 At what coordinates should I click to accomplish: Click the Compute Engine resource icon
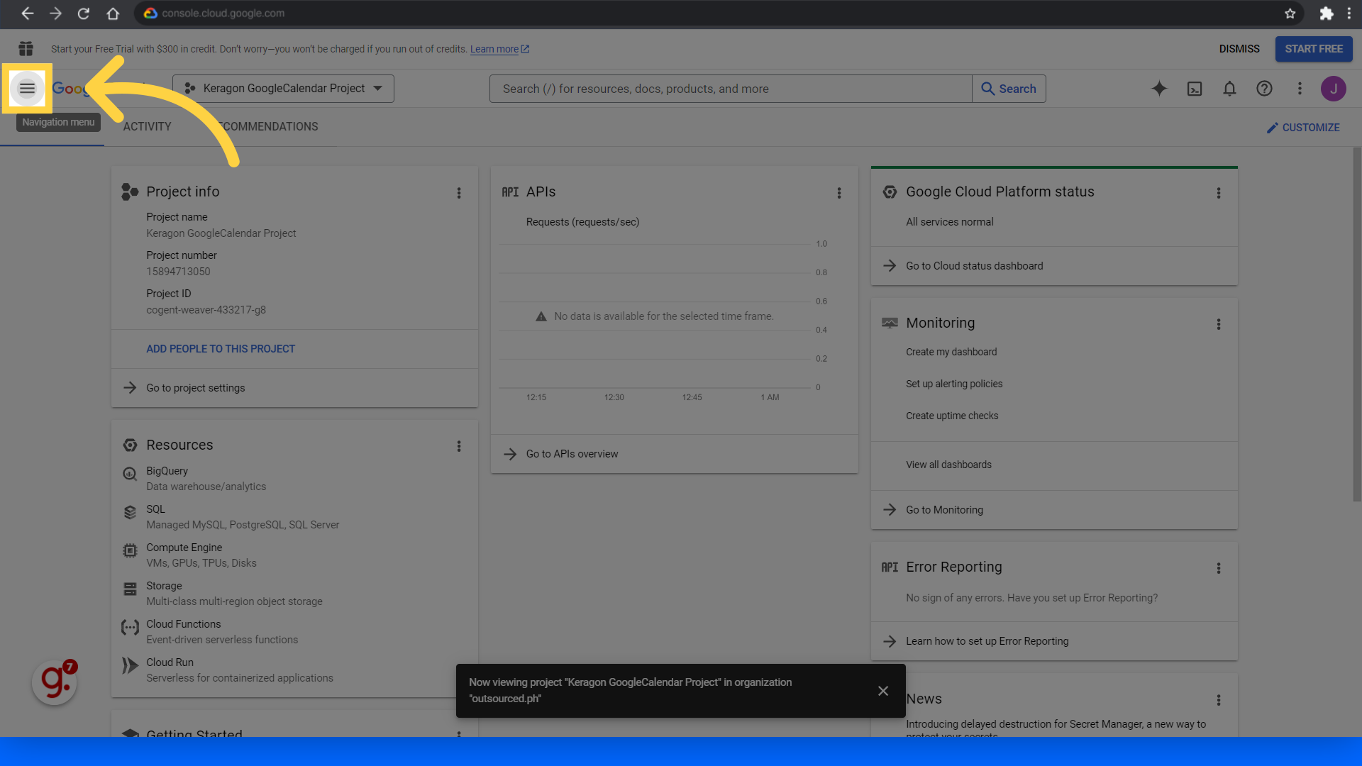click(130, 550)
